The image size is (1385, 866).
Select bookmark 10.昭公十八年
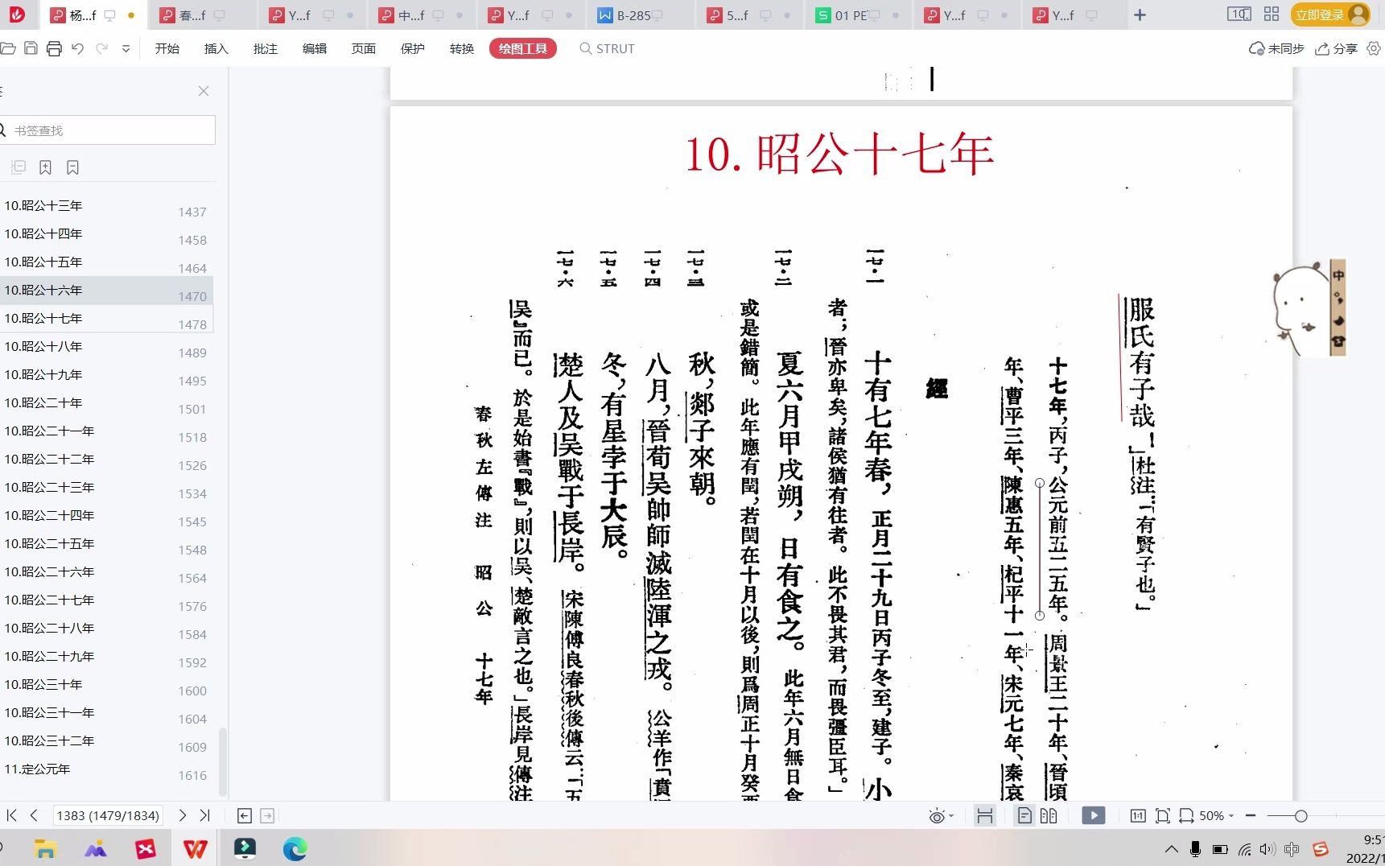[x=106, y=347]
